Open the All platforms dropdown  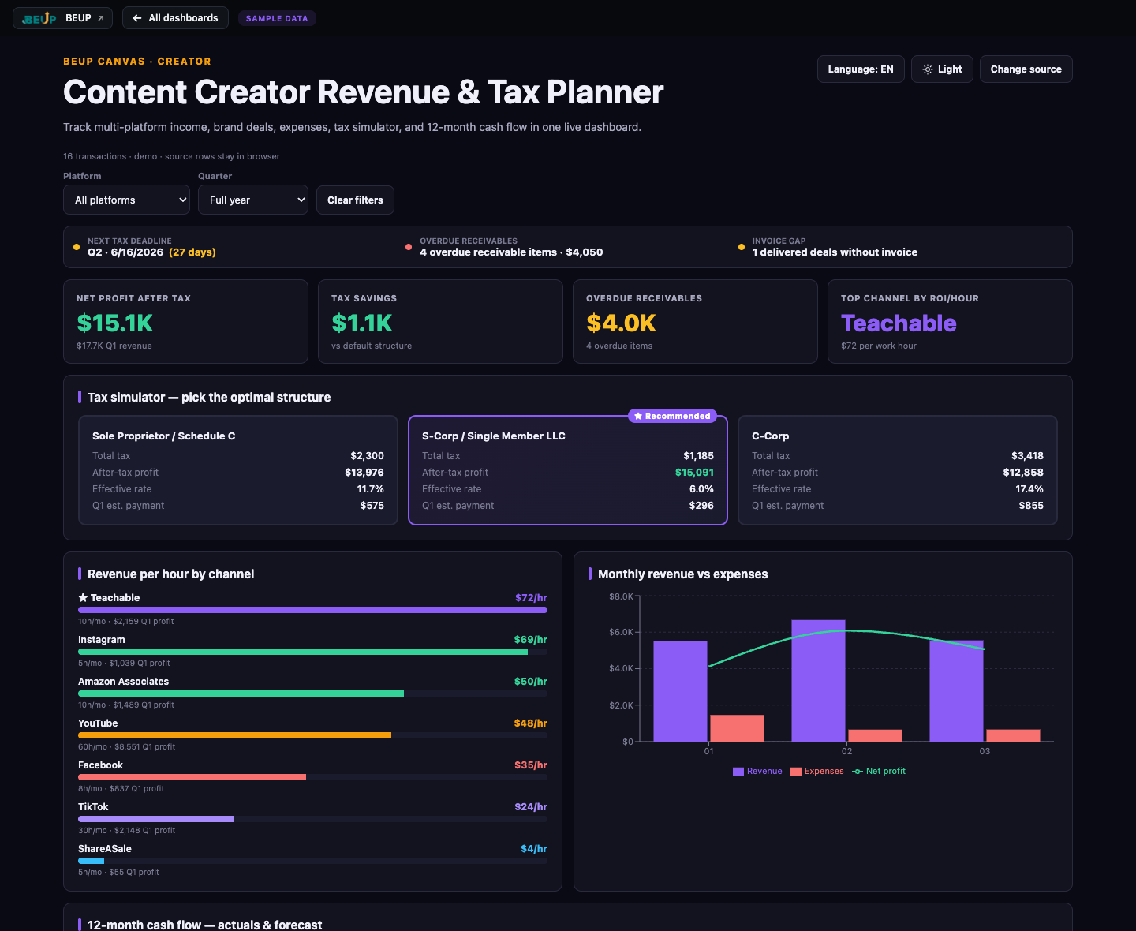tap(127, 200)
